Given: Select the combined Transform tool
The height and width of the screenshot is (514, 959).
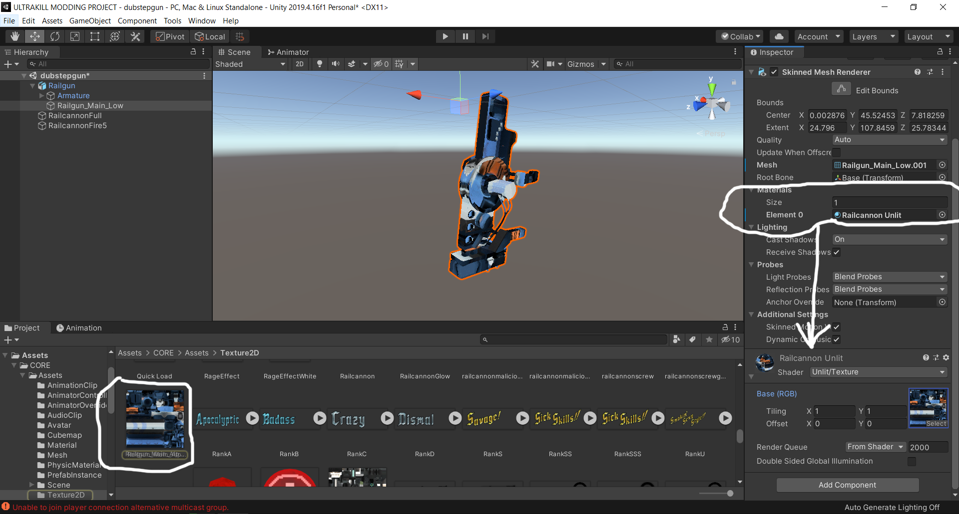Looking at the screenshot, I should click(115, 36).
